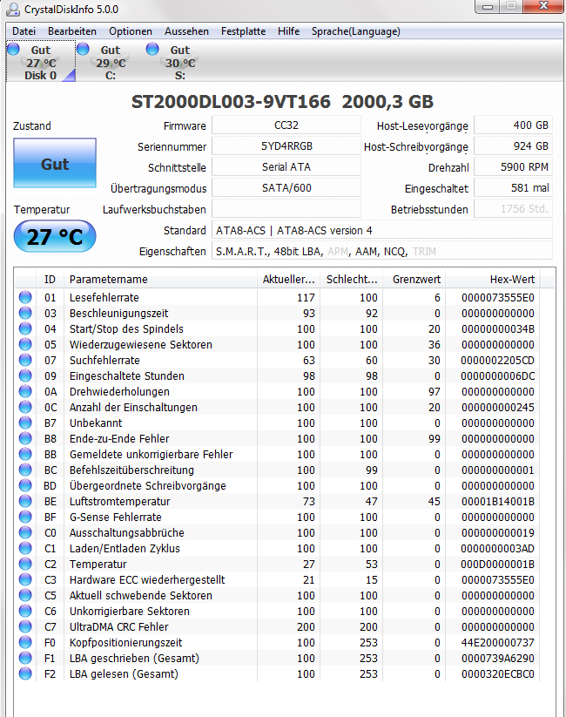Image resolution: width=566 pixels, height=717 pixels.
Task: Click status icon of Befehlszeitüberschreitung row
Action: 25,470
